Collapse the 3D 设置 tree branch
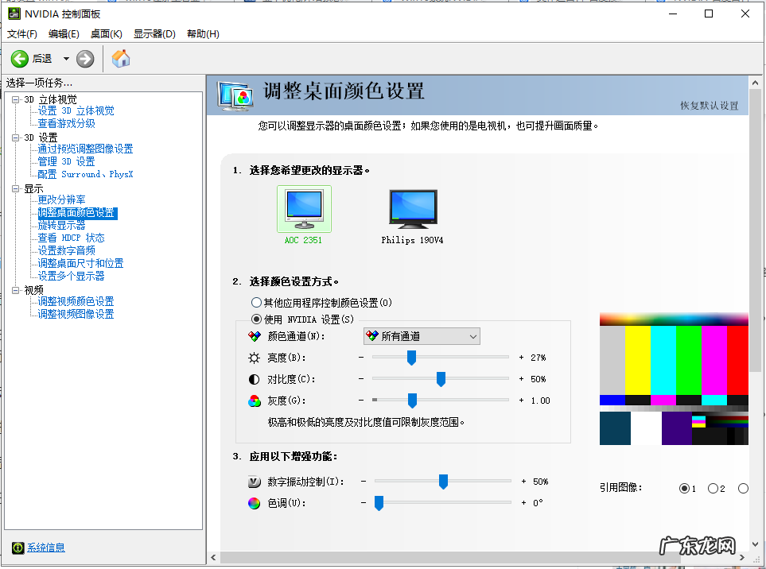 pyautogui.click(x=17, y=137)
